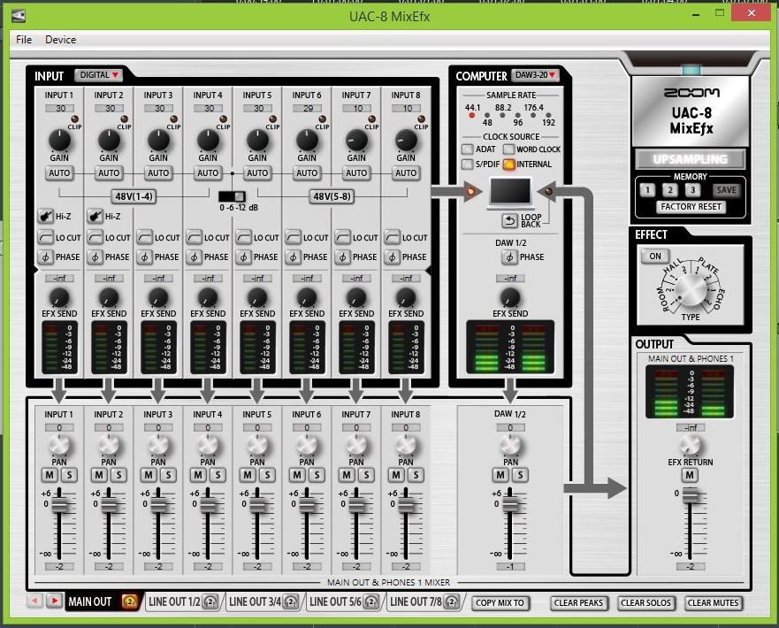779x628 pixels.
Task: Click the Factory Reset button
Action: point(691,207)
